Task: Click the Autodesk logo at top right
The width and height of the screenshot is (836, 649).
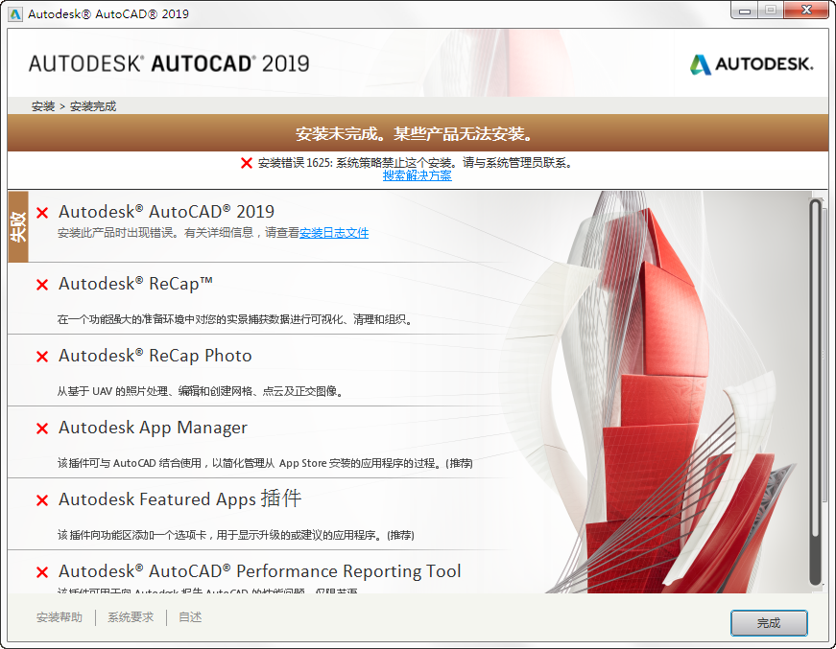Action: point(752,64)
